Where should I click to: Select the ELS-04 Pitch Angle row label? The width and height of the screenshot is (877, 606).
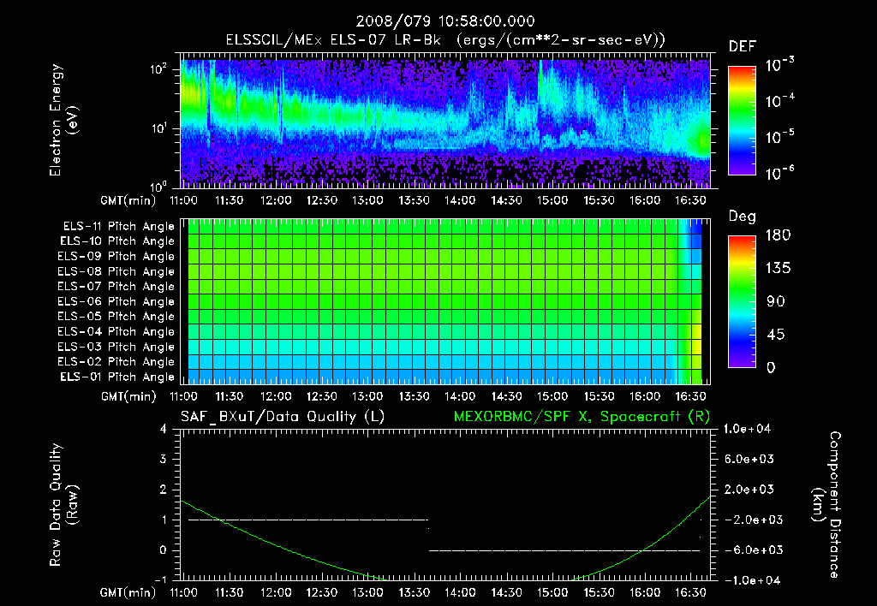(x=116, y=331)
